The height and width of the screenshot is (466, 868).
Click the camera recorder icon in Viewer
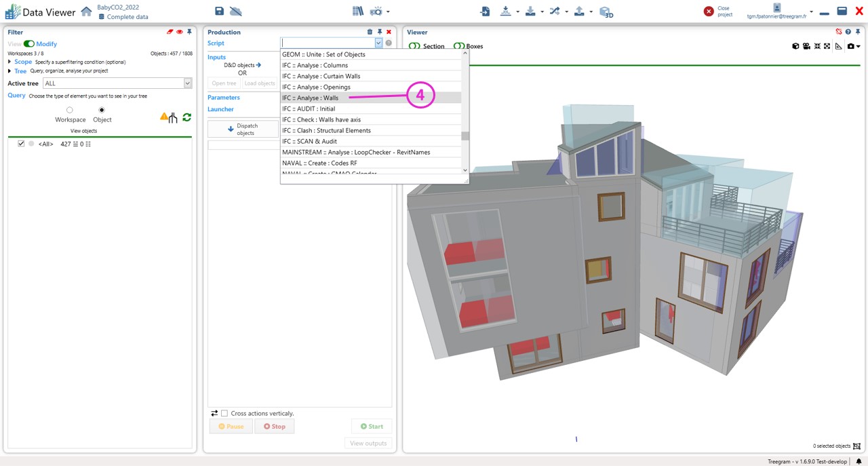[806, 46]
